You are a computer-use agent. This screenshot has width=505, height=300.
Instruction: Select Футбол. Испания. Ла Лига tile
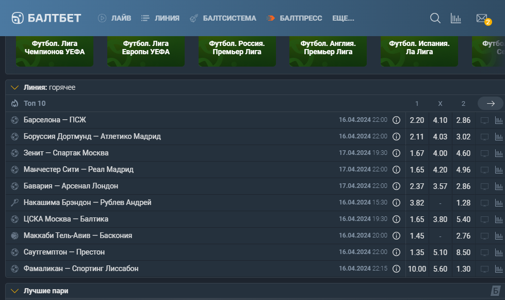(x=419, y=51)
